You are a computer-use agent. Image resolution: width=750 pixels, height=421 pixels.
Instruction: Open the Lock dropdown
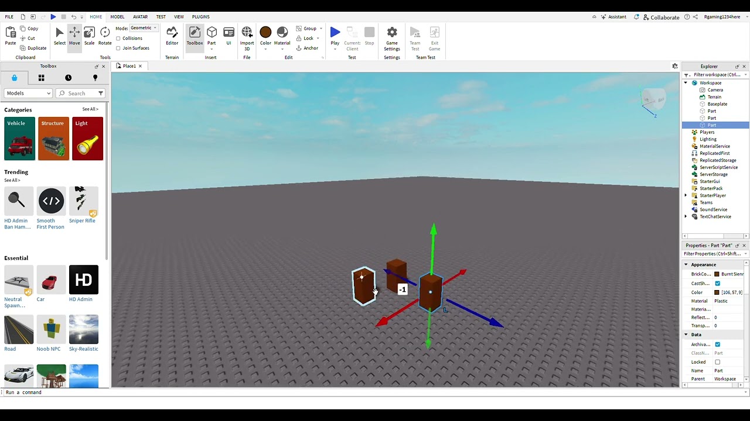(308, 38)
